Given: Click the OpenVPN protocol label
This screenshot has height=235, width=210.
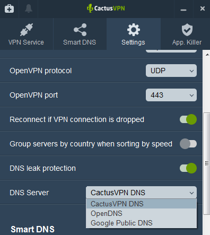Looking at the screenshot, I should coord(41,71).
